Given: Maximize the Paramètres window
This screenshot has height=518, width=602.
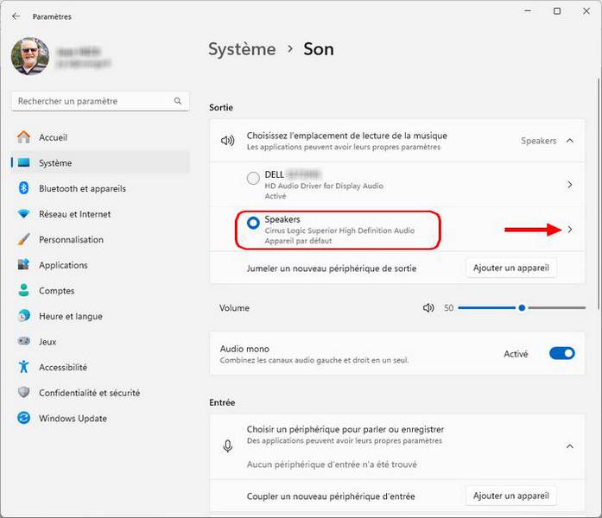Looking at the screenshot, I should tap(557, 10).
